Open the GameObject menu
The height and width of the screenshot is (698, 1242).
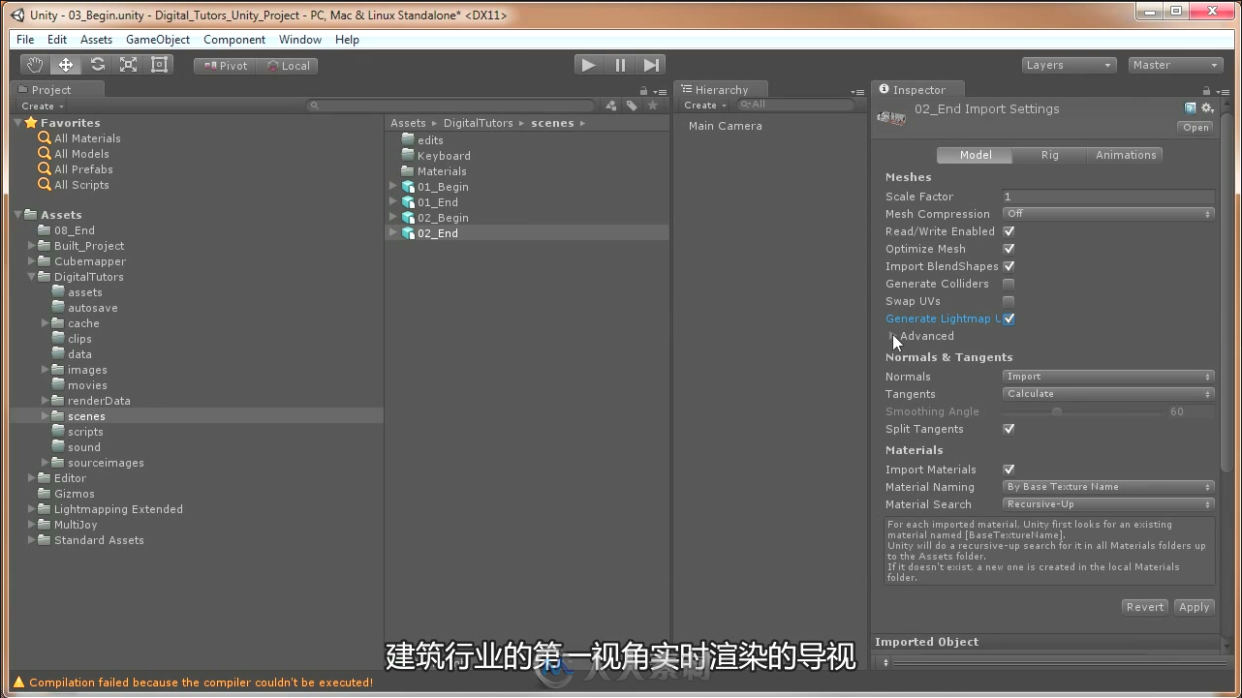click(x=158, y=40)
